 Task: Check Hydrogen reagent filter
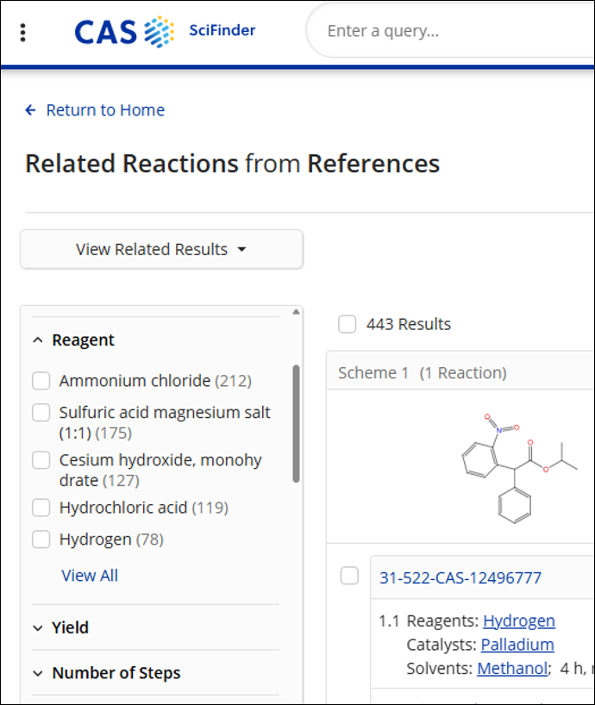(41, 539)
